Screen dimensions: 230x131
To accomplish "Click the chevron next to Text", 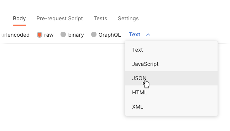I will (148, 35).
